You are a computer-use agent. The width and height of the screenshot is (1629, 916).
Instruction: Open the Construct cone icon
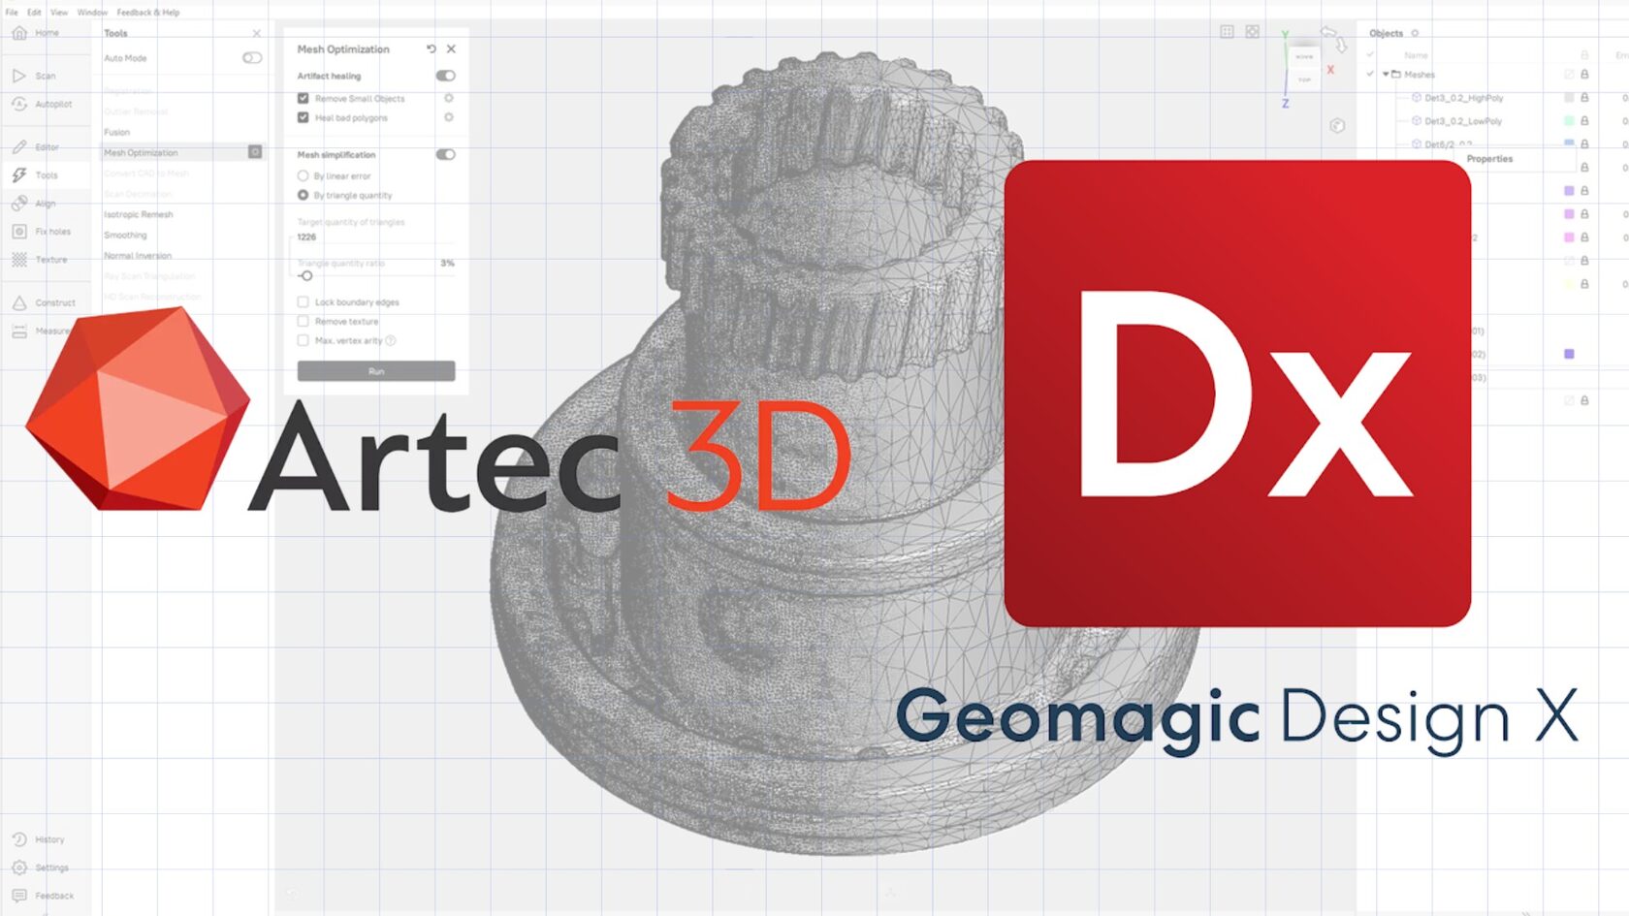pos(19,302)
